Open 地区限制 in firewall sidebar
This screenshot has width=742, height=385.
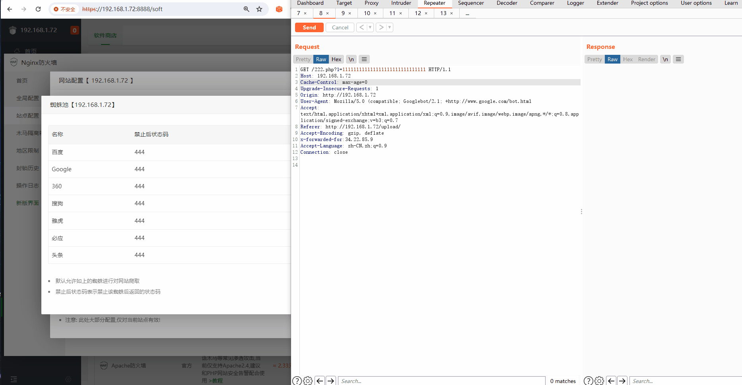[x=27, y=151]
